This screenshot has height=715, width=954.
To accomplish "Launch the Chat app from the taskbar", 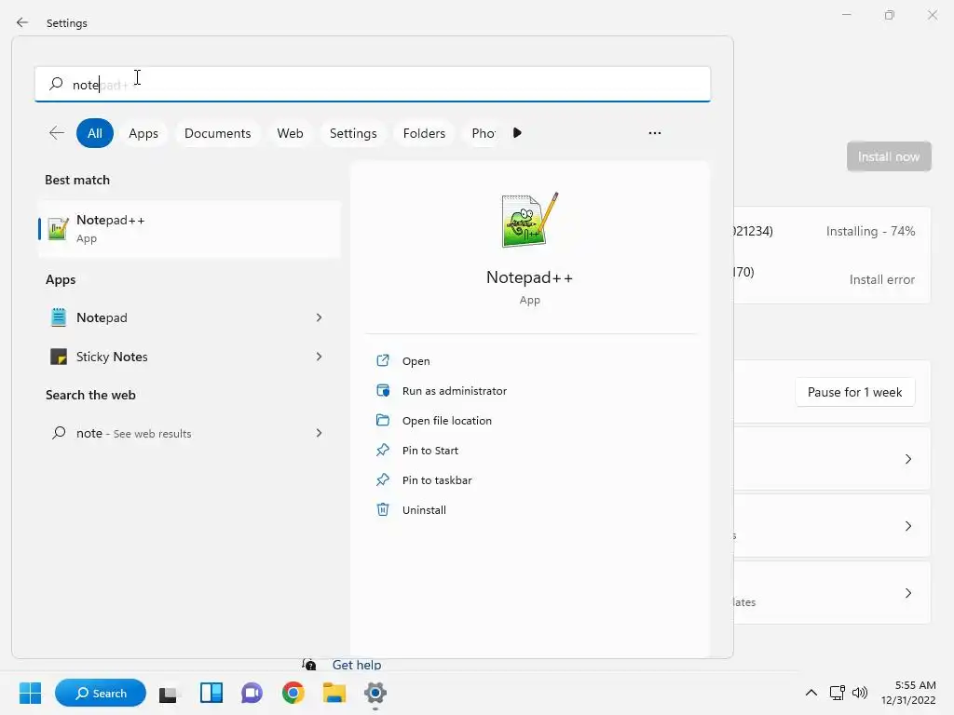I will click(x=252, y=693).
